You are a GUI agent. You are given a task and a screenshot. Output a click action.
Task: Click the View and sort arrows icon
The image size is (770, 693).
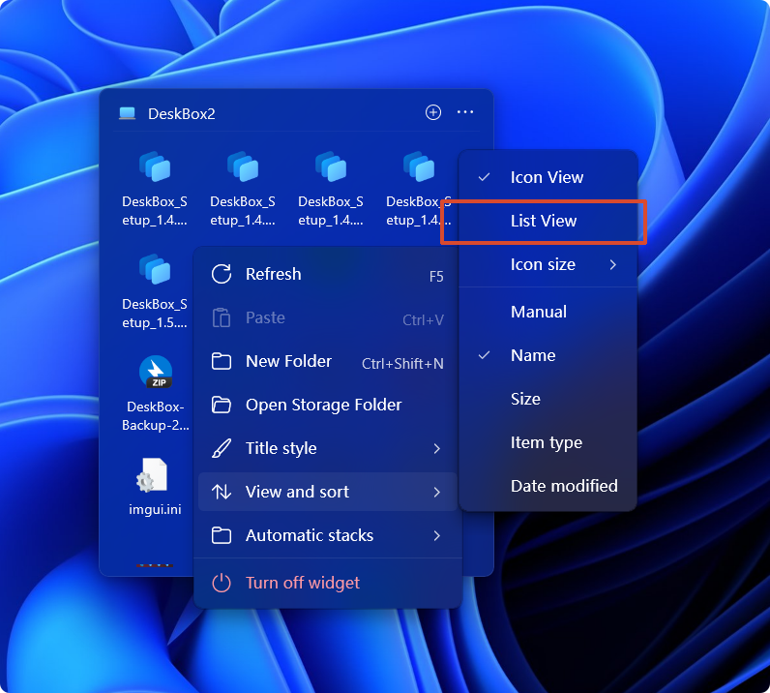(222, 492)
